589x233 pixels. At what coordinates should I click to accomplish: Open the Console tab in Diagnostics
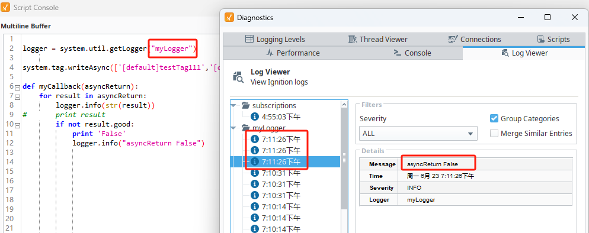[412, 53]
